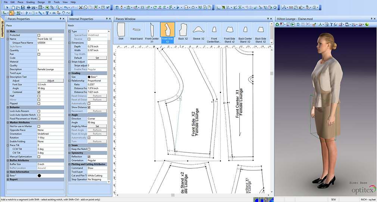Collapse the Symmetry section
Screen dimensions: 377x202
69,153
